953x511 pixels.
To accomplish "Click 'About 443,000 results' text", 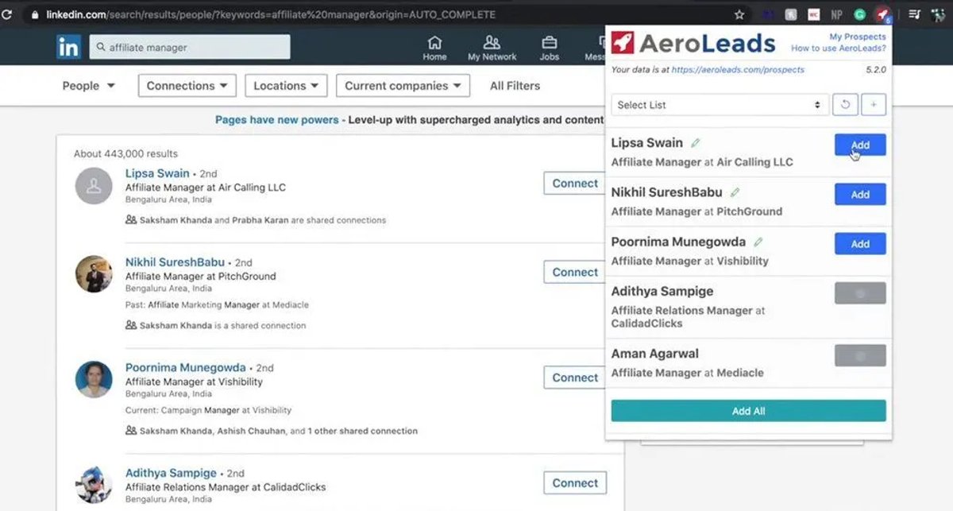I will tap(125, 153).
